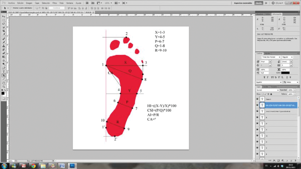301x169 pixels.
Task: Open the leading (Auto) dropdown arrow
Action: pos(291,62)
